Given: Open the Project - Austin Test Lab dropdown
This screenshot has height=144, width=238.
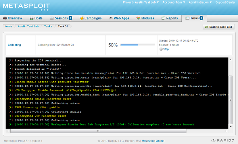Looking at the screenshot, I should (x=141, y=2).
